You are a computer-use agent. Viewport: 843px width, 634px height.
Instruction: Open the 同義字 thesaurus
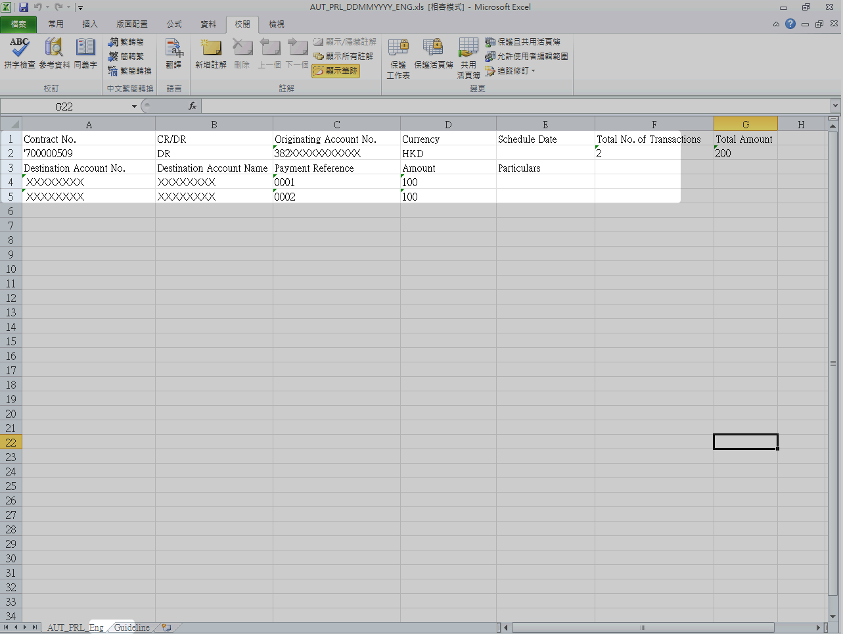(85, 53)
